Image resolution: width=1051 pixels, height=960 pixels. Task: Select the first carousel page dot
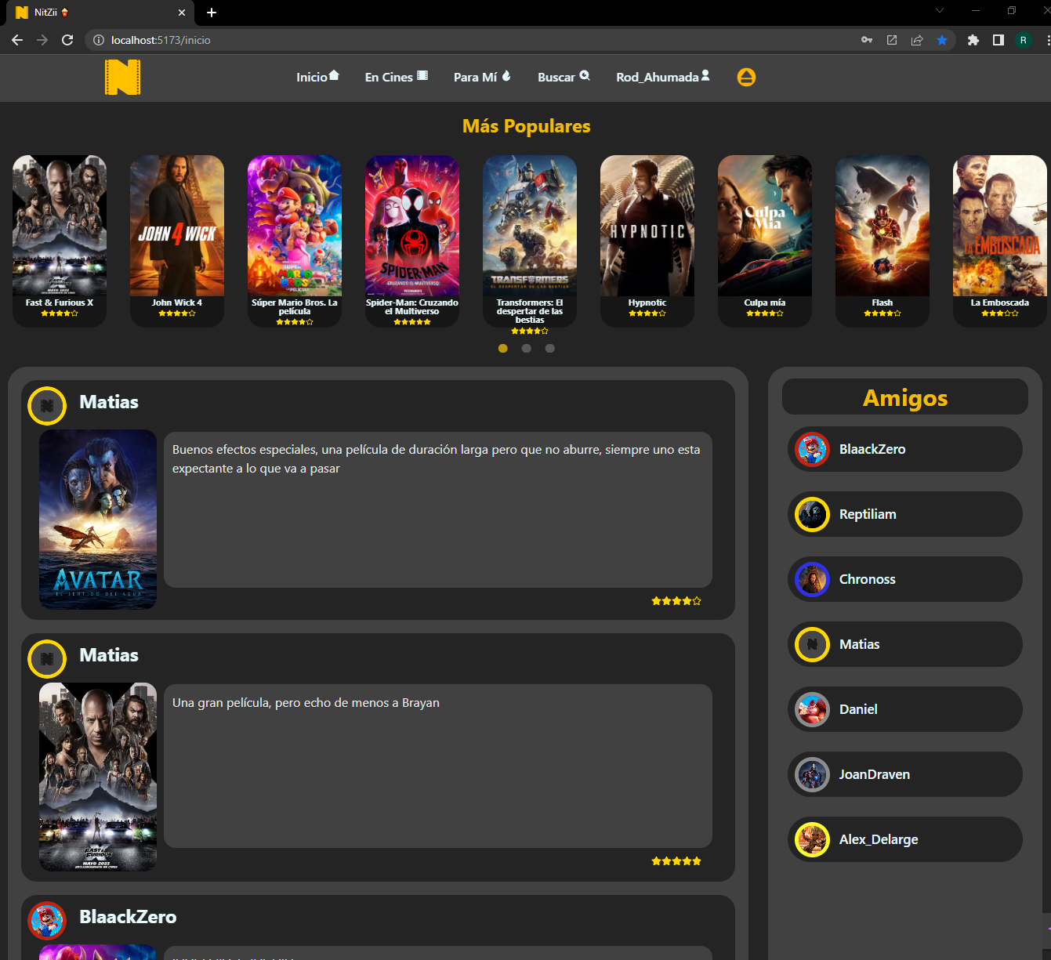(x=503, y=349)
